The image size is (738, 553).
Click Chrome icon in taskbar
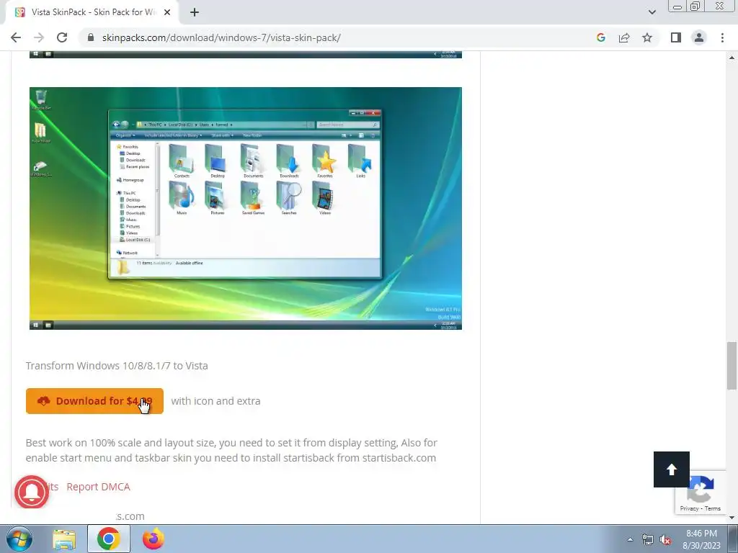pos(108,539)
